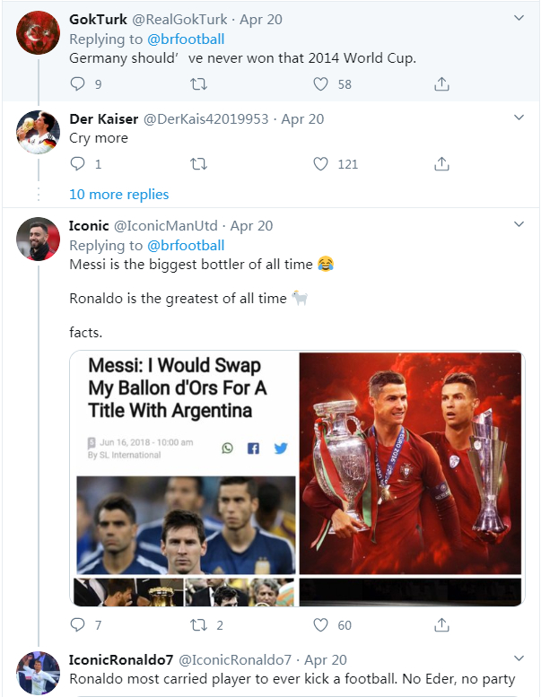The height and width of the screenshot is (697, 541).
Task: Reply to Der Kaiser's 'Cry more' tweet
Action: click(x=78, y=164)
